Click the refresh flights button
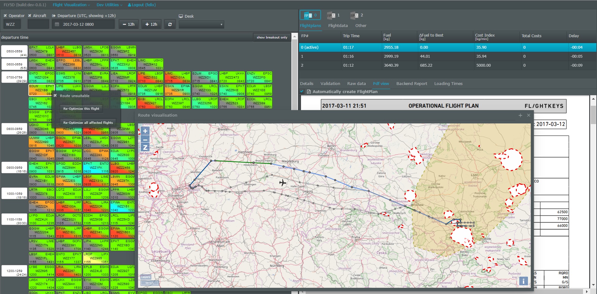The height and width of the screenshot is (294, 597). click(x=170, y=24)
